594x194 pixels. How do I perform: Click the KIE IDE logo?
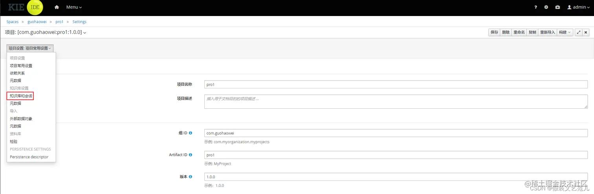pyautogui.click(x=26, y=7)
